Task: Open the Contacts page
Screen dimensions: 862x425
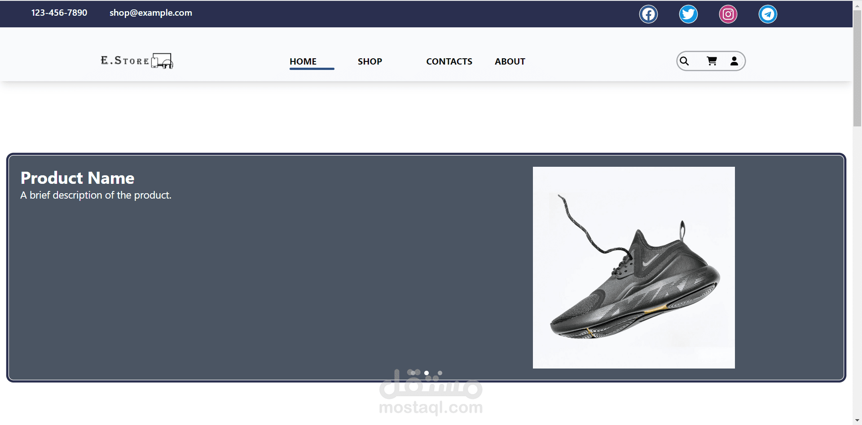Action: click(449, 61)
